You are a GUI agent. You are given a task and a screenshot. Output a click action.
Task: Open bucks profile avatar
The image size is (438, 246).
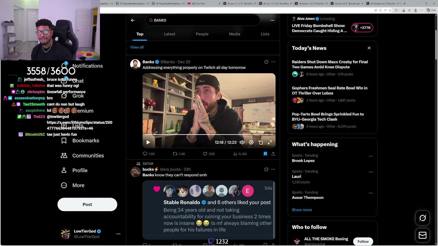[x=135, y=172]
